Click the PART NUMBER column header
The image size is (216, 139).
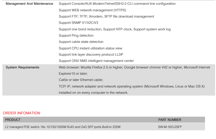pos(170,120)
